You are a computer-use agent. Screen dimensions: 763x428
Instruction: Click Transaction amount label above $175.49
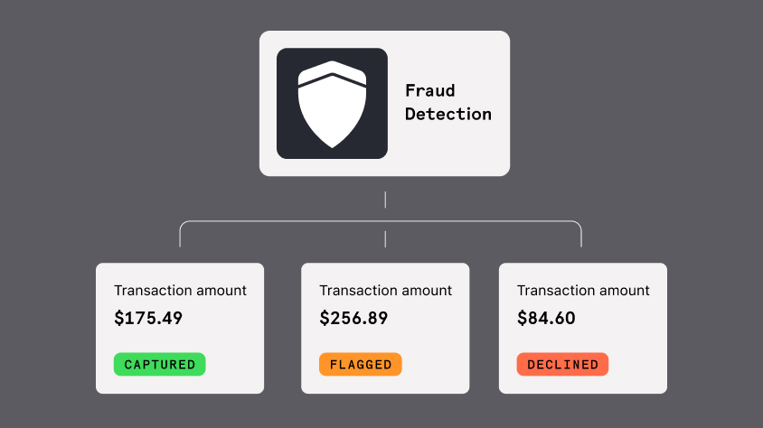pos(180,291)
